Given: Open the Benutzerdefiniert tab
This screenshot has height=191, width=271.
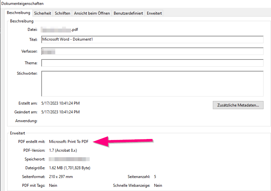Looking at the screenshot, I should 128,13.
